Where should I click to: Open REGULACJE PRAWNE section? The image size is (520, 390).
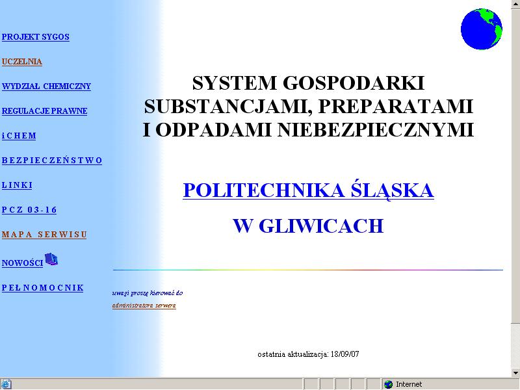(x=44, y=111)
